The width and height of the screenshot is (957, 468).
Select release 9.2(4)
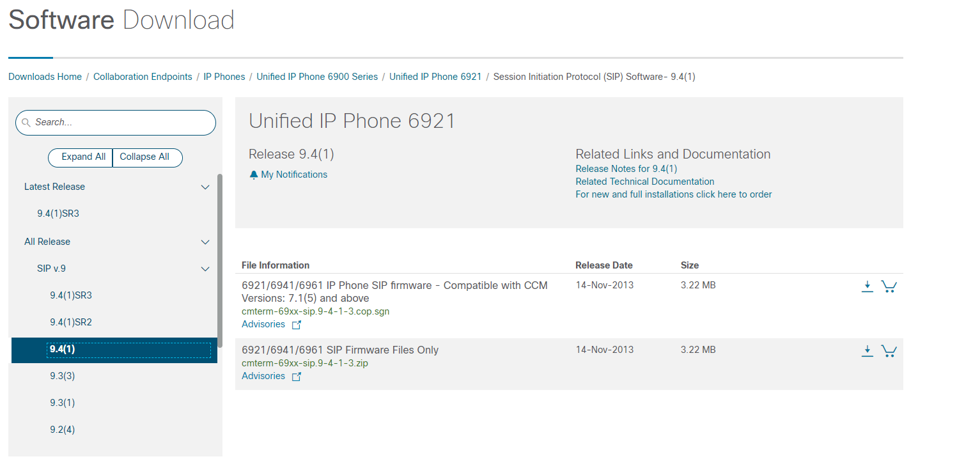[x=63, y=430]
